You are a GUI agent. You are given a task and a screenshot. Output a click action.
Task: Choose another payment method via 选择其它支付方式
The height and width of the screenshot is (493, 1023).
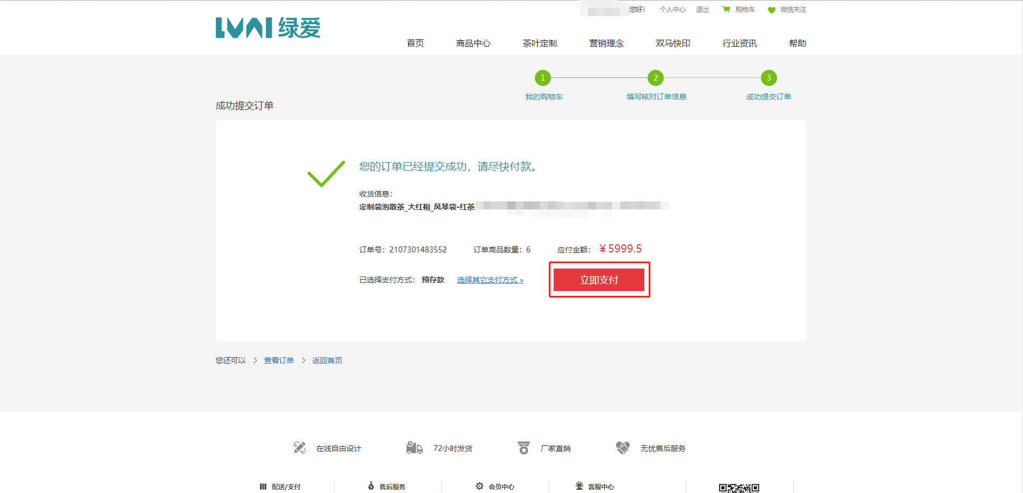(x=490, y=280)
